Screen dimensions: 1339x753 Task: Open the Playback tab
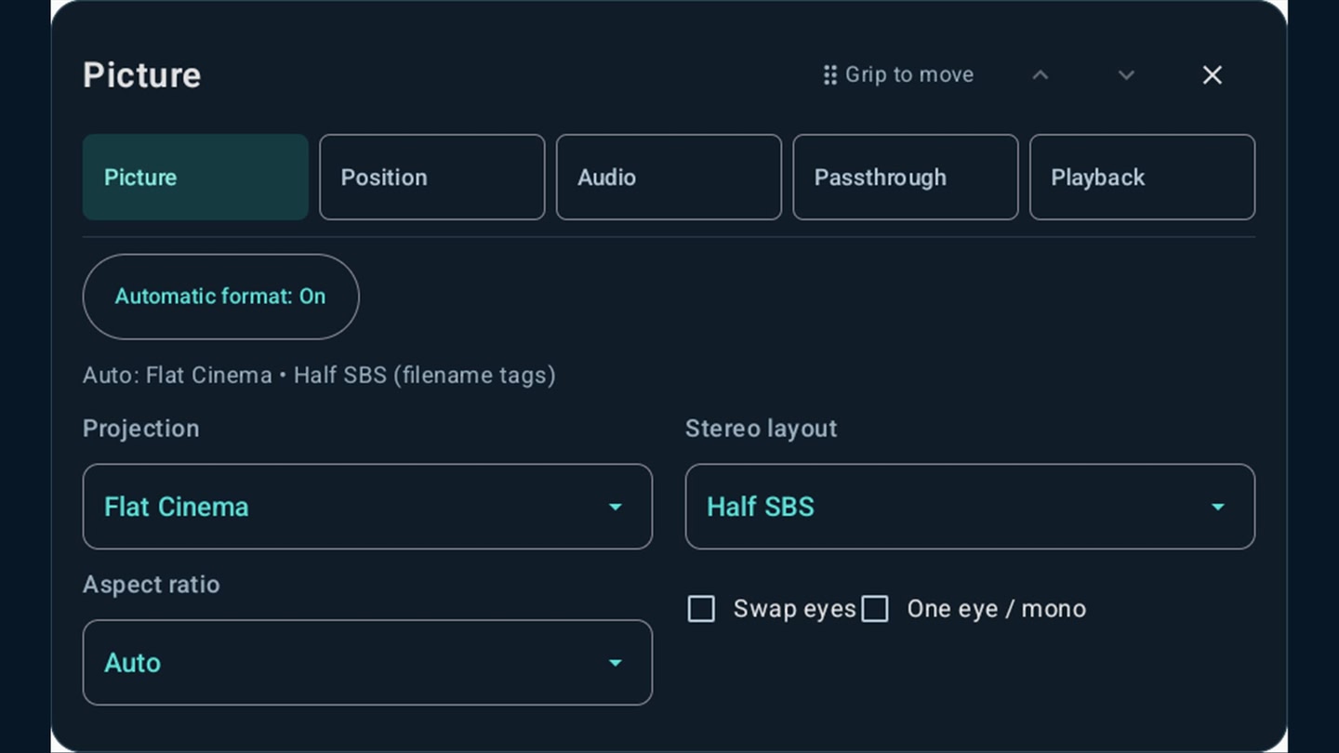click(x=1142, y=178)
